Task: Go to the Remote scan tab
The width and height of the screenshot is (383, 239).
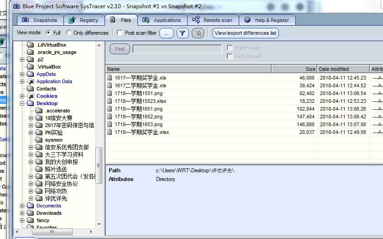Action: coord(213,20)
